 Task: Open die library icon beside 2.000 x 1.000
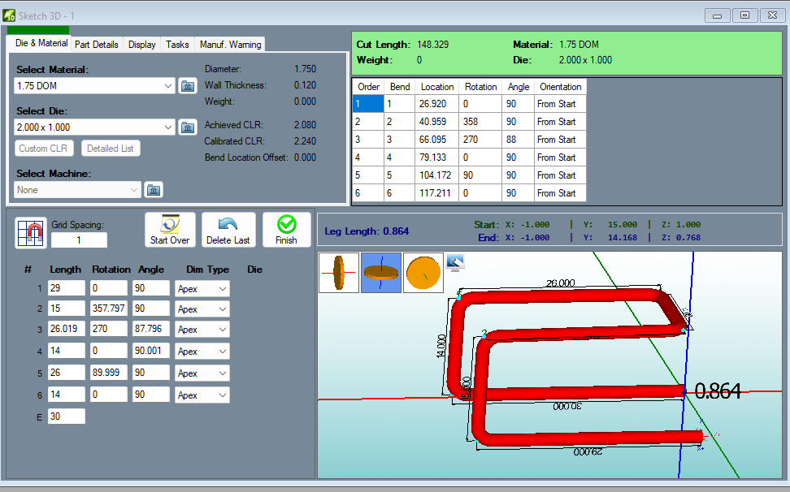pyautogui.click(x=188, y=127)
